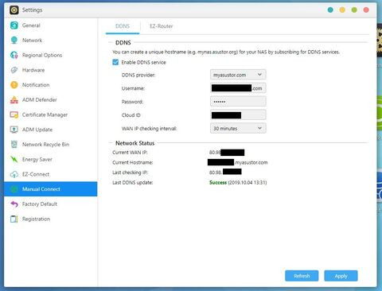The image size is (382, 291).
Task: Click the Last checking IP value
Action: (225, 173)
